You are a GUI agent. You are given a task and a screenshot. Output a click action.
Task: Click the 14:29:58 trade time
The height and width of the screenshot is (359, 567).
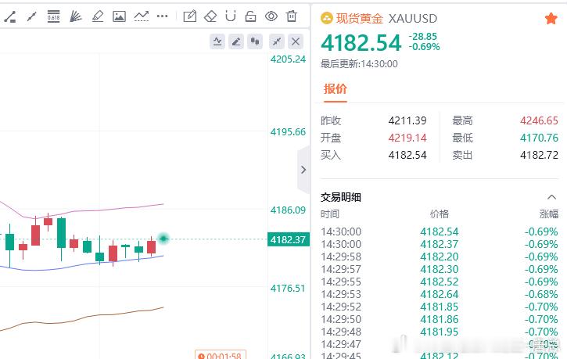tap(341, 257)
